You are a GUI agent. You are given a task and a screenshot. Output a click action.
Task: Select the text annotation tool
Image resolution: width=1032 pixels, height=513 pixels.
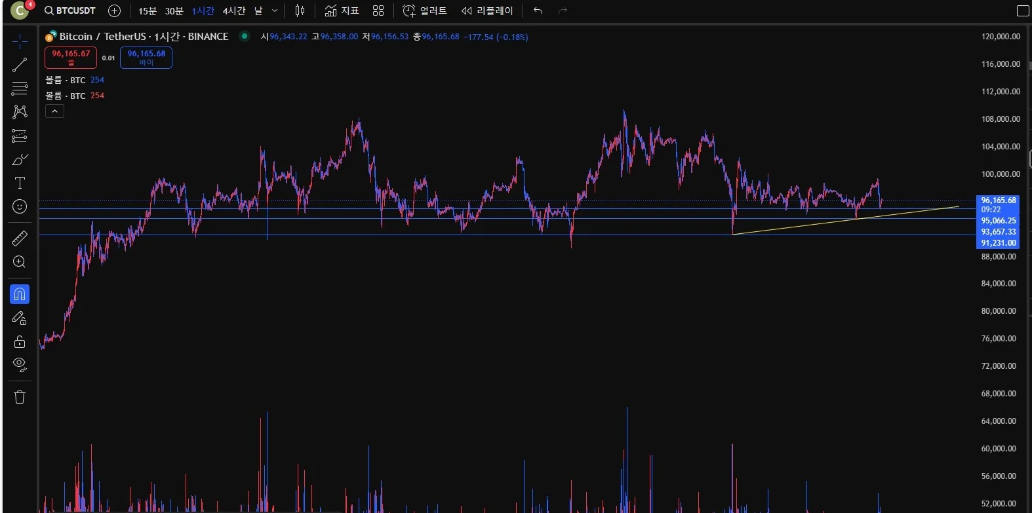[x=20, y=183]
